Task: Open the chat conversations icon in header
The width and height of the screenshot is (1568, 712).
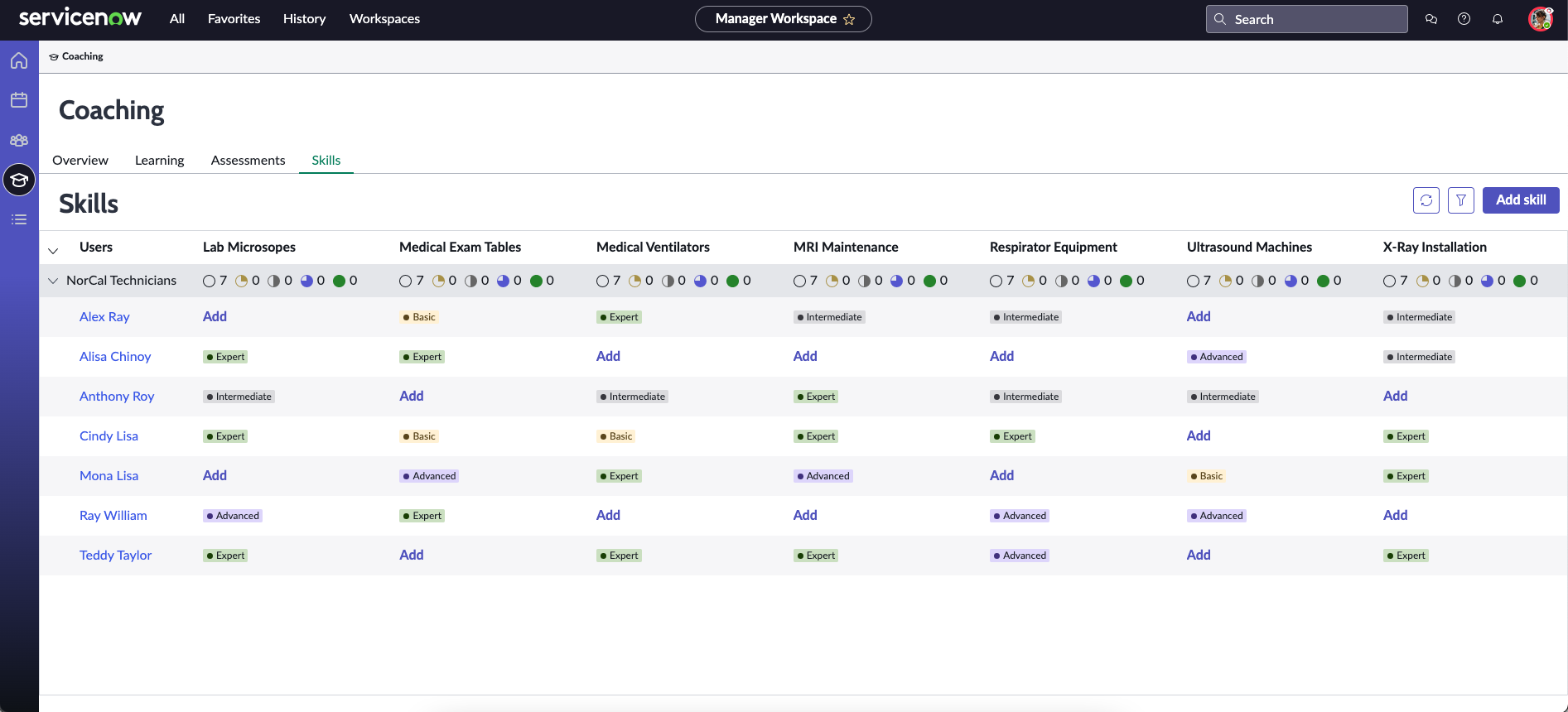Action: click(x=1430, y=19)
